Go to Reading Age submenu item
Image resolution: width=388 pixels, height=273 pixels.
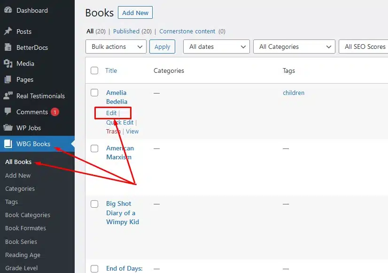pyautogui.click(x=23, y=255)
